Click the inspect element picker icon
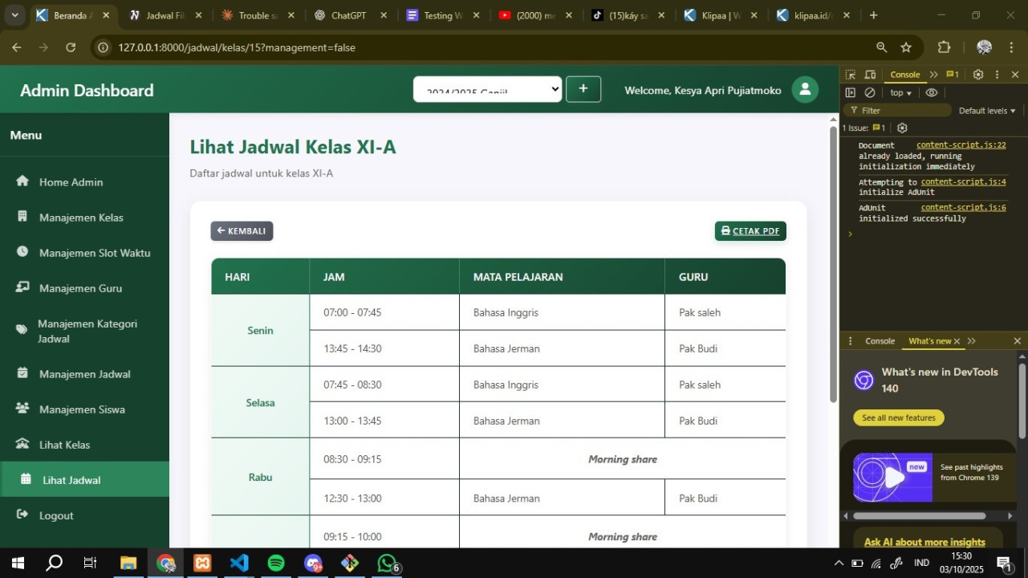The height and width of the screenshot is (578, 1028). pyautogui.click(x=851, y=75)
